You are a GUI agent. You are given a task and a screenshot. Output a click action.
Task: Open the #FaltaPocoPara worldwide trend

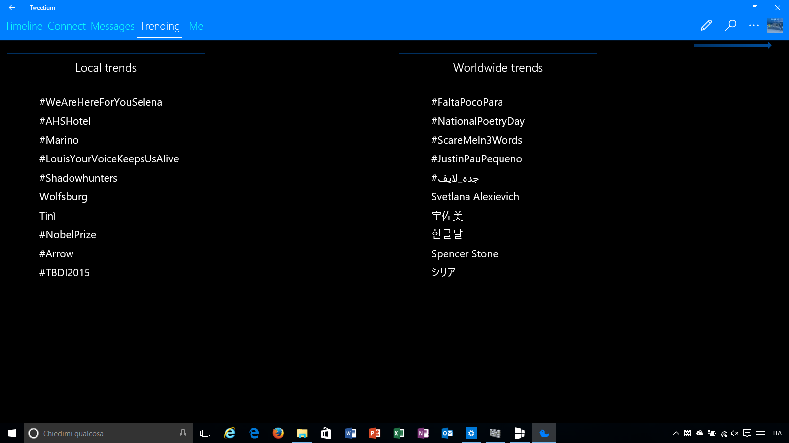[467, 102]
